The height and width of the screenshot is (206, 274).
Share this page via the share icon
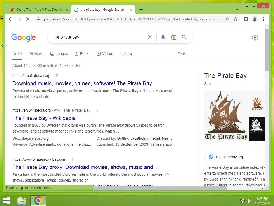227,19
